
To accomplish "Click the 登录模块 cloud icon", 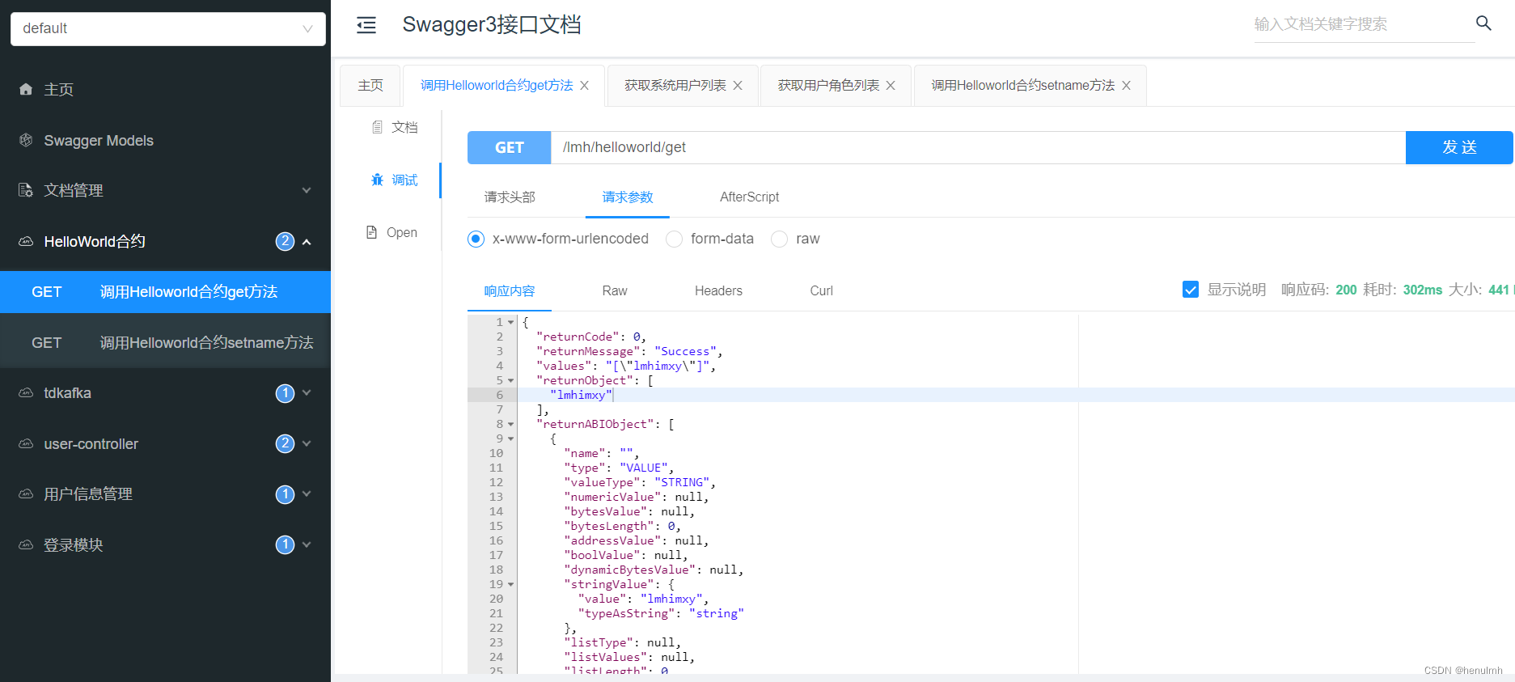I will pos(26,544).
